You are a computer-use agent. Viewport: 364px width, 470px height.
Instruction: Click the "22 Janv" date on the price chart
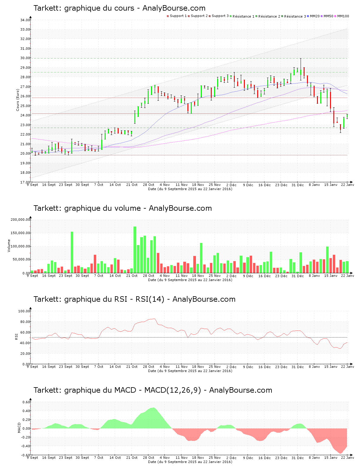point(348,185)
